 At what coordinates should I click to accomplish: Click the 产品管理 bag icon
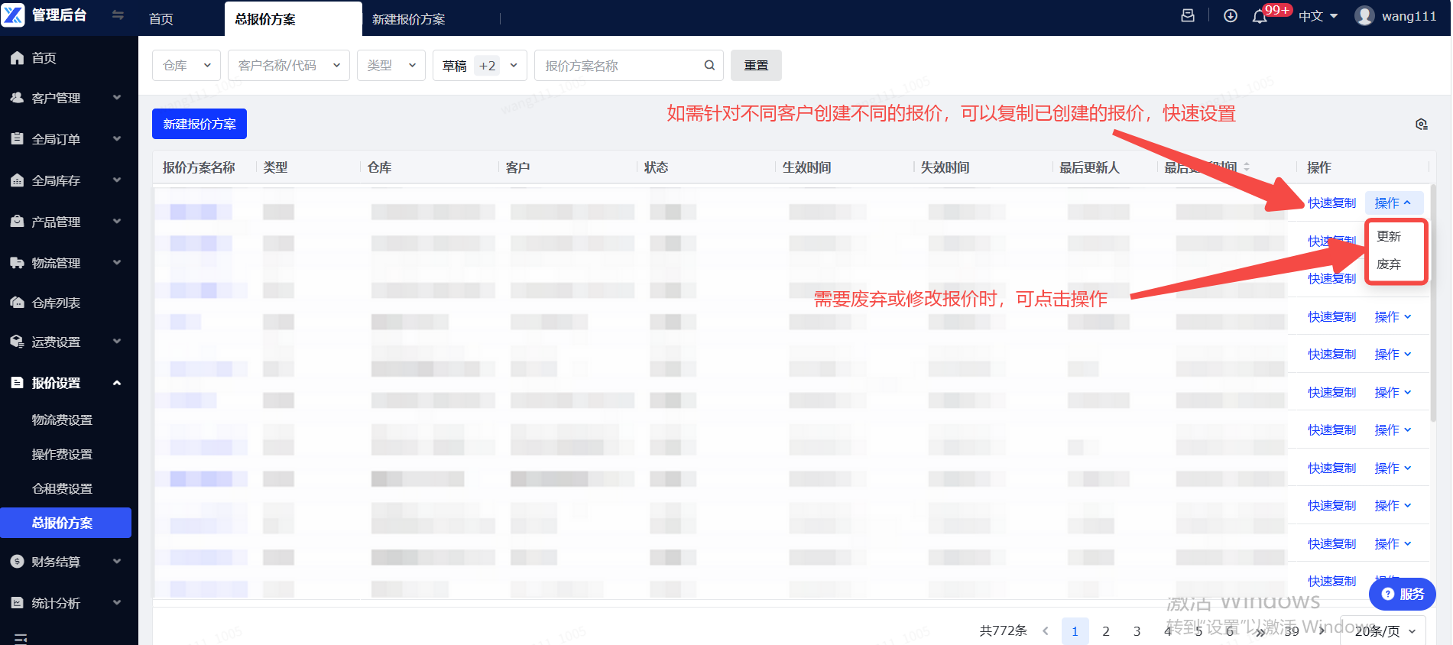point(17,222)
